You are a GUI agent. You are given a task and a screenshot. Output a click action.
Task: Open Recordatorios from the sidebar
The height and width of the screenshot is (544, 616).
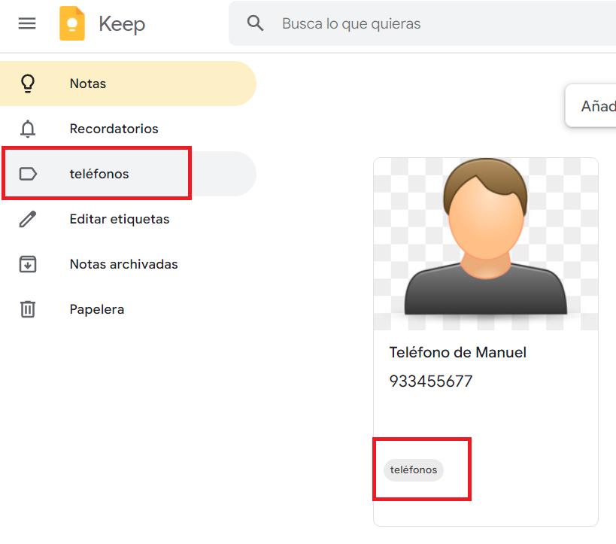pyautogui.click(x=114, y=129)
